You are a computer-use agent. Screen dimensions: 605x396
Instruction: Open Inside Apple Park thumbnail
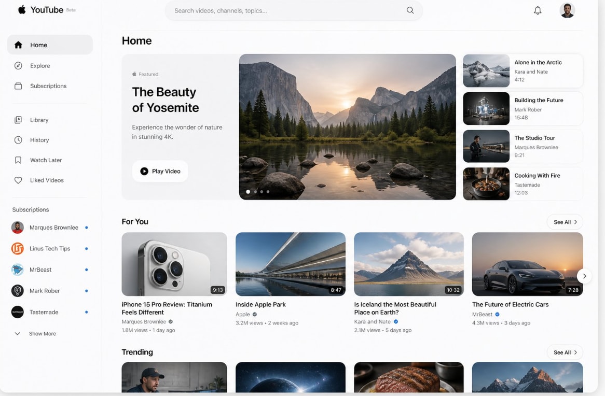point(291,264)
